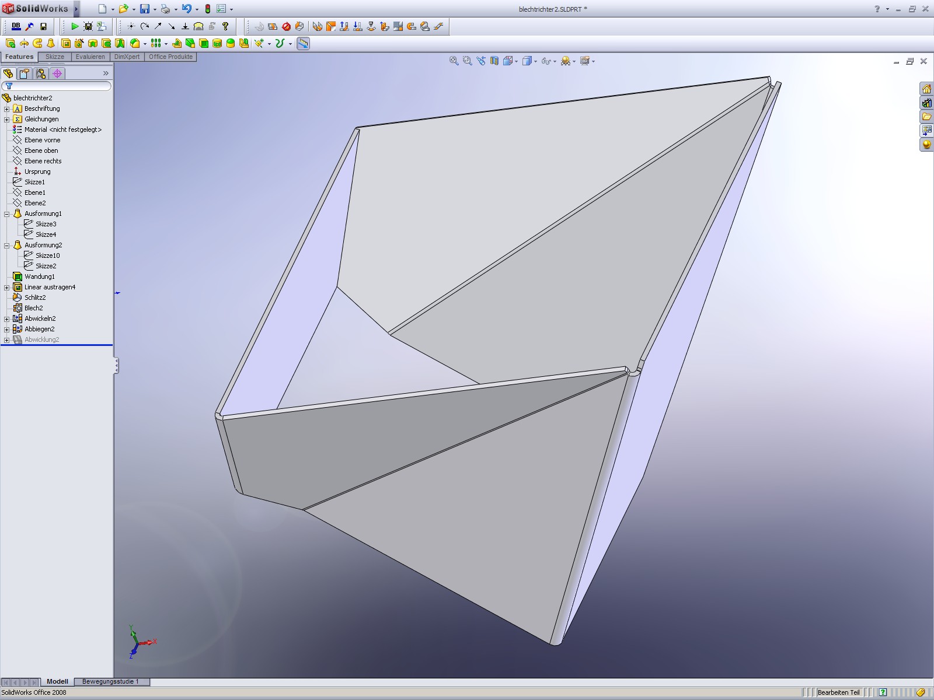The width and height of the screenshot is (934, 700).
Task: Click the red No Bends icon
Action: [286, 26]
